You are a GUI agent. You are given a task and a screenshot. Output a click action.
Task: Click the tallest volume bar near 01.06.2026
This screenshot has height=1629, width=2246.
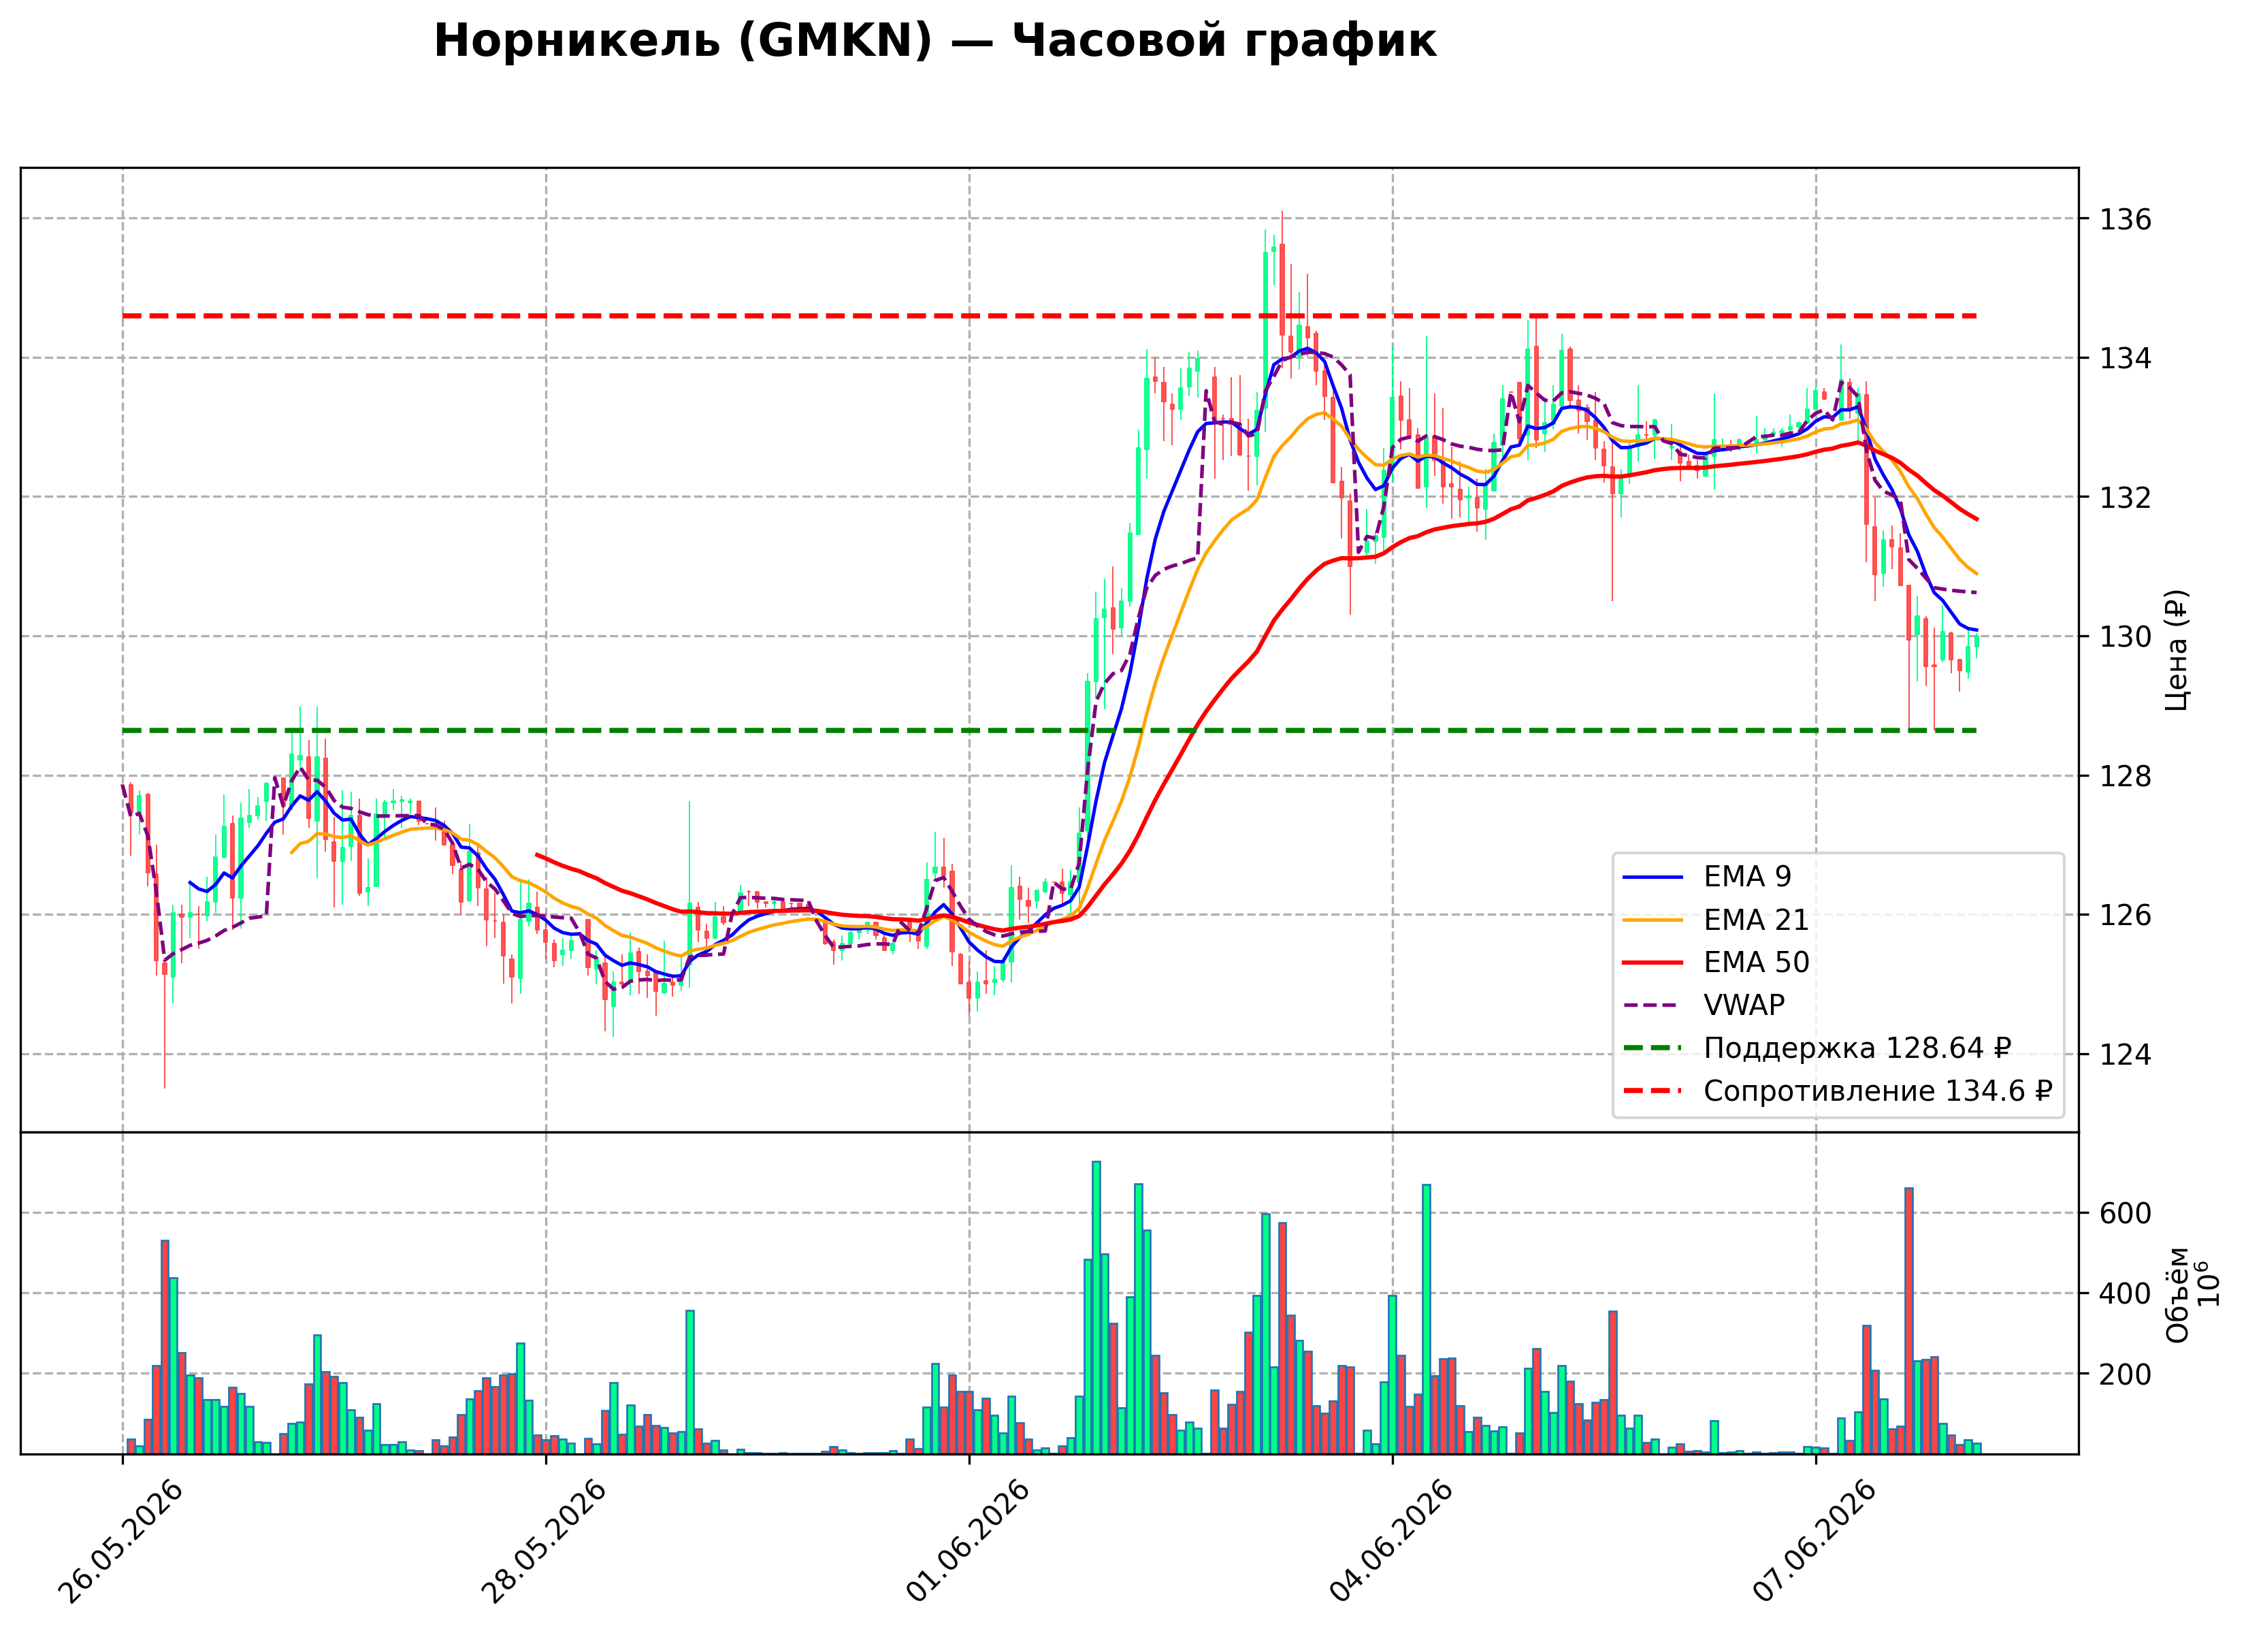tap(1096, 1307)
